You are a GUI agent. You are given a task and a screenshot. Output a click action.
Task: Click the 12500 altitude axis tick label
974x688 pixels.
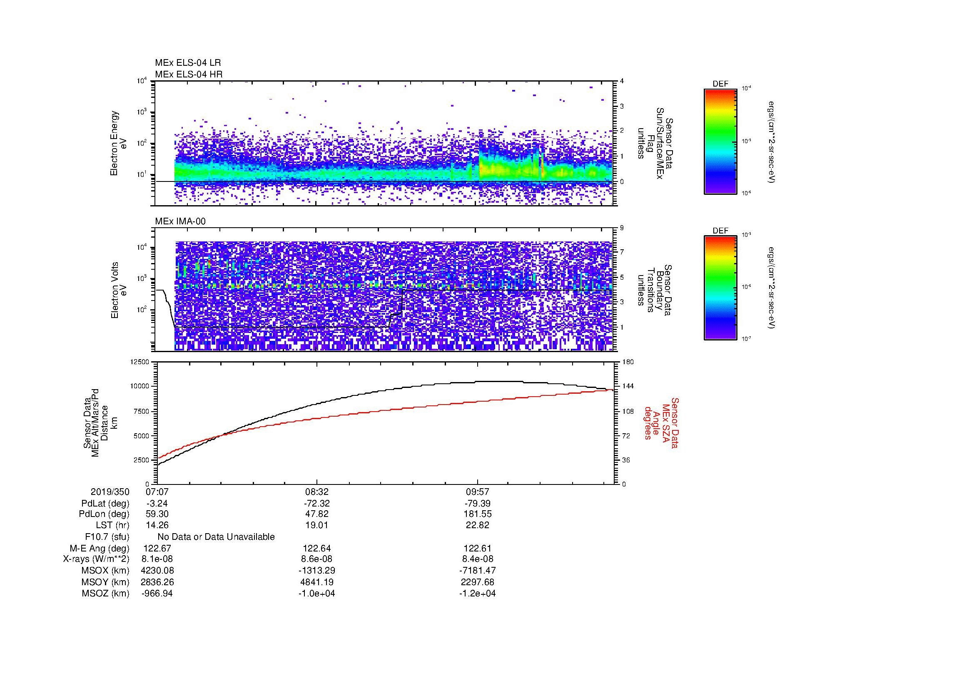(139, 362)
